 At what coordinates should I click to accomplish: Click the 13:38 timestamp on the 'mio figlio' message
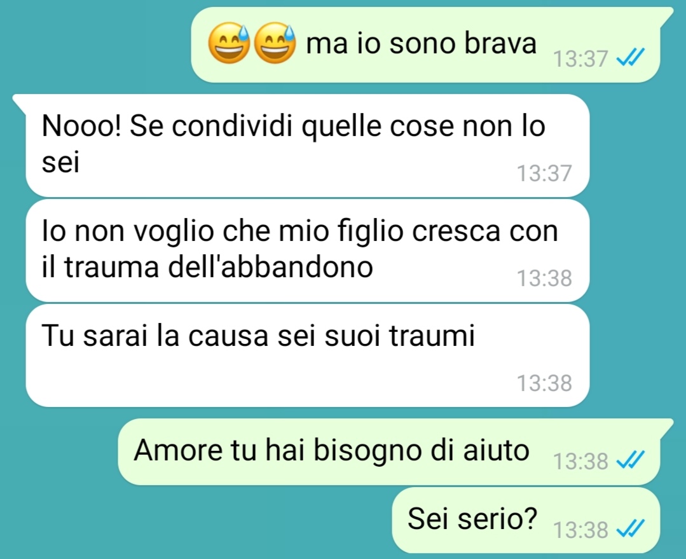click(544, 278)
